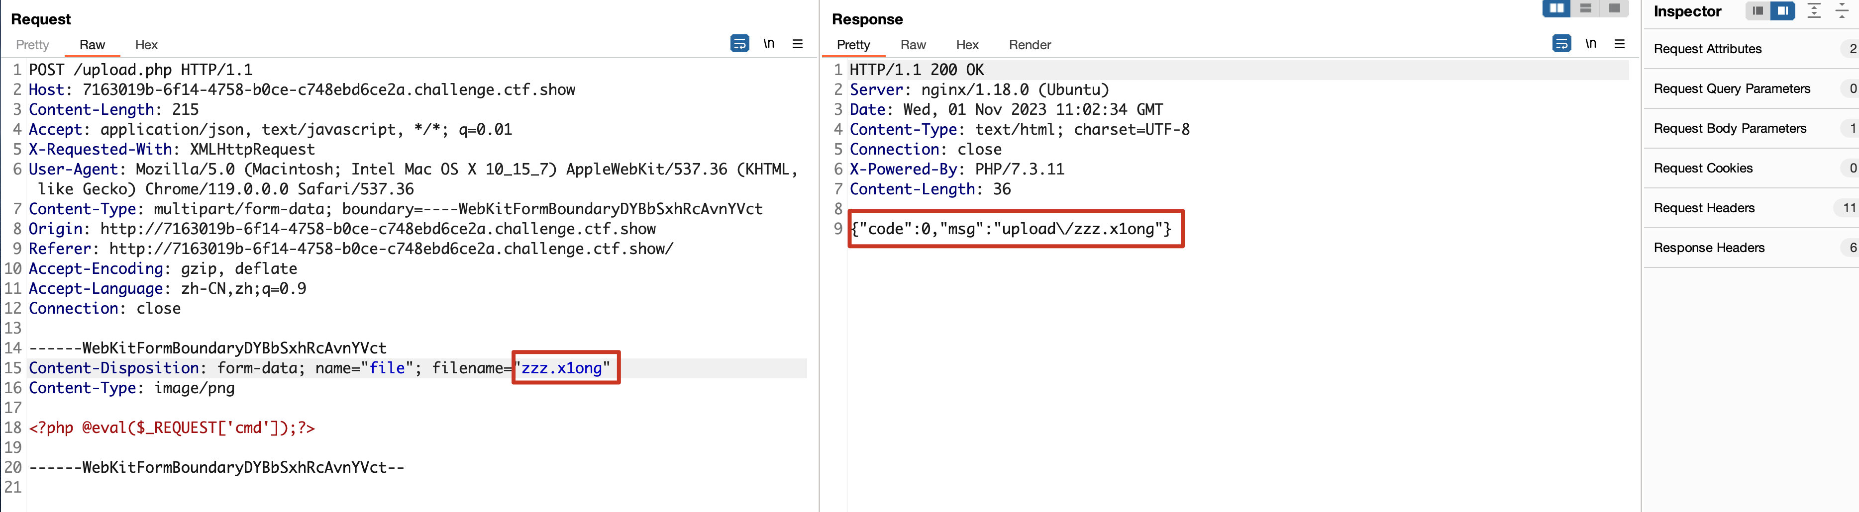1859x512 pixels.
Task: Click the Content-Type: image/png line
Action: tap(132, 388)
